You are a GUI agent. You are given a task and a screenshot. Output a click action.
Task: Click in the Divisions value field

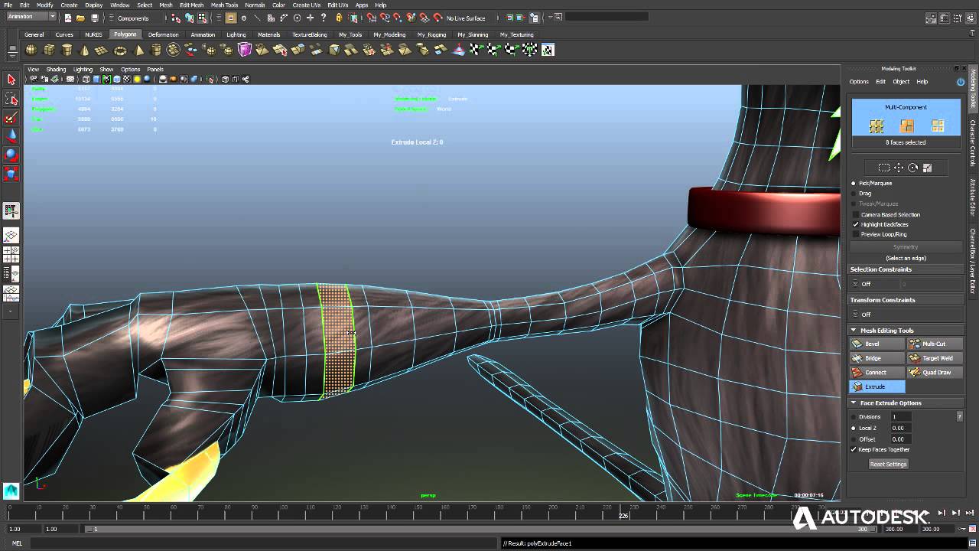(900, 417)
